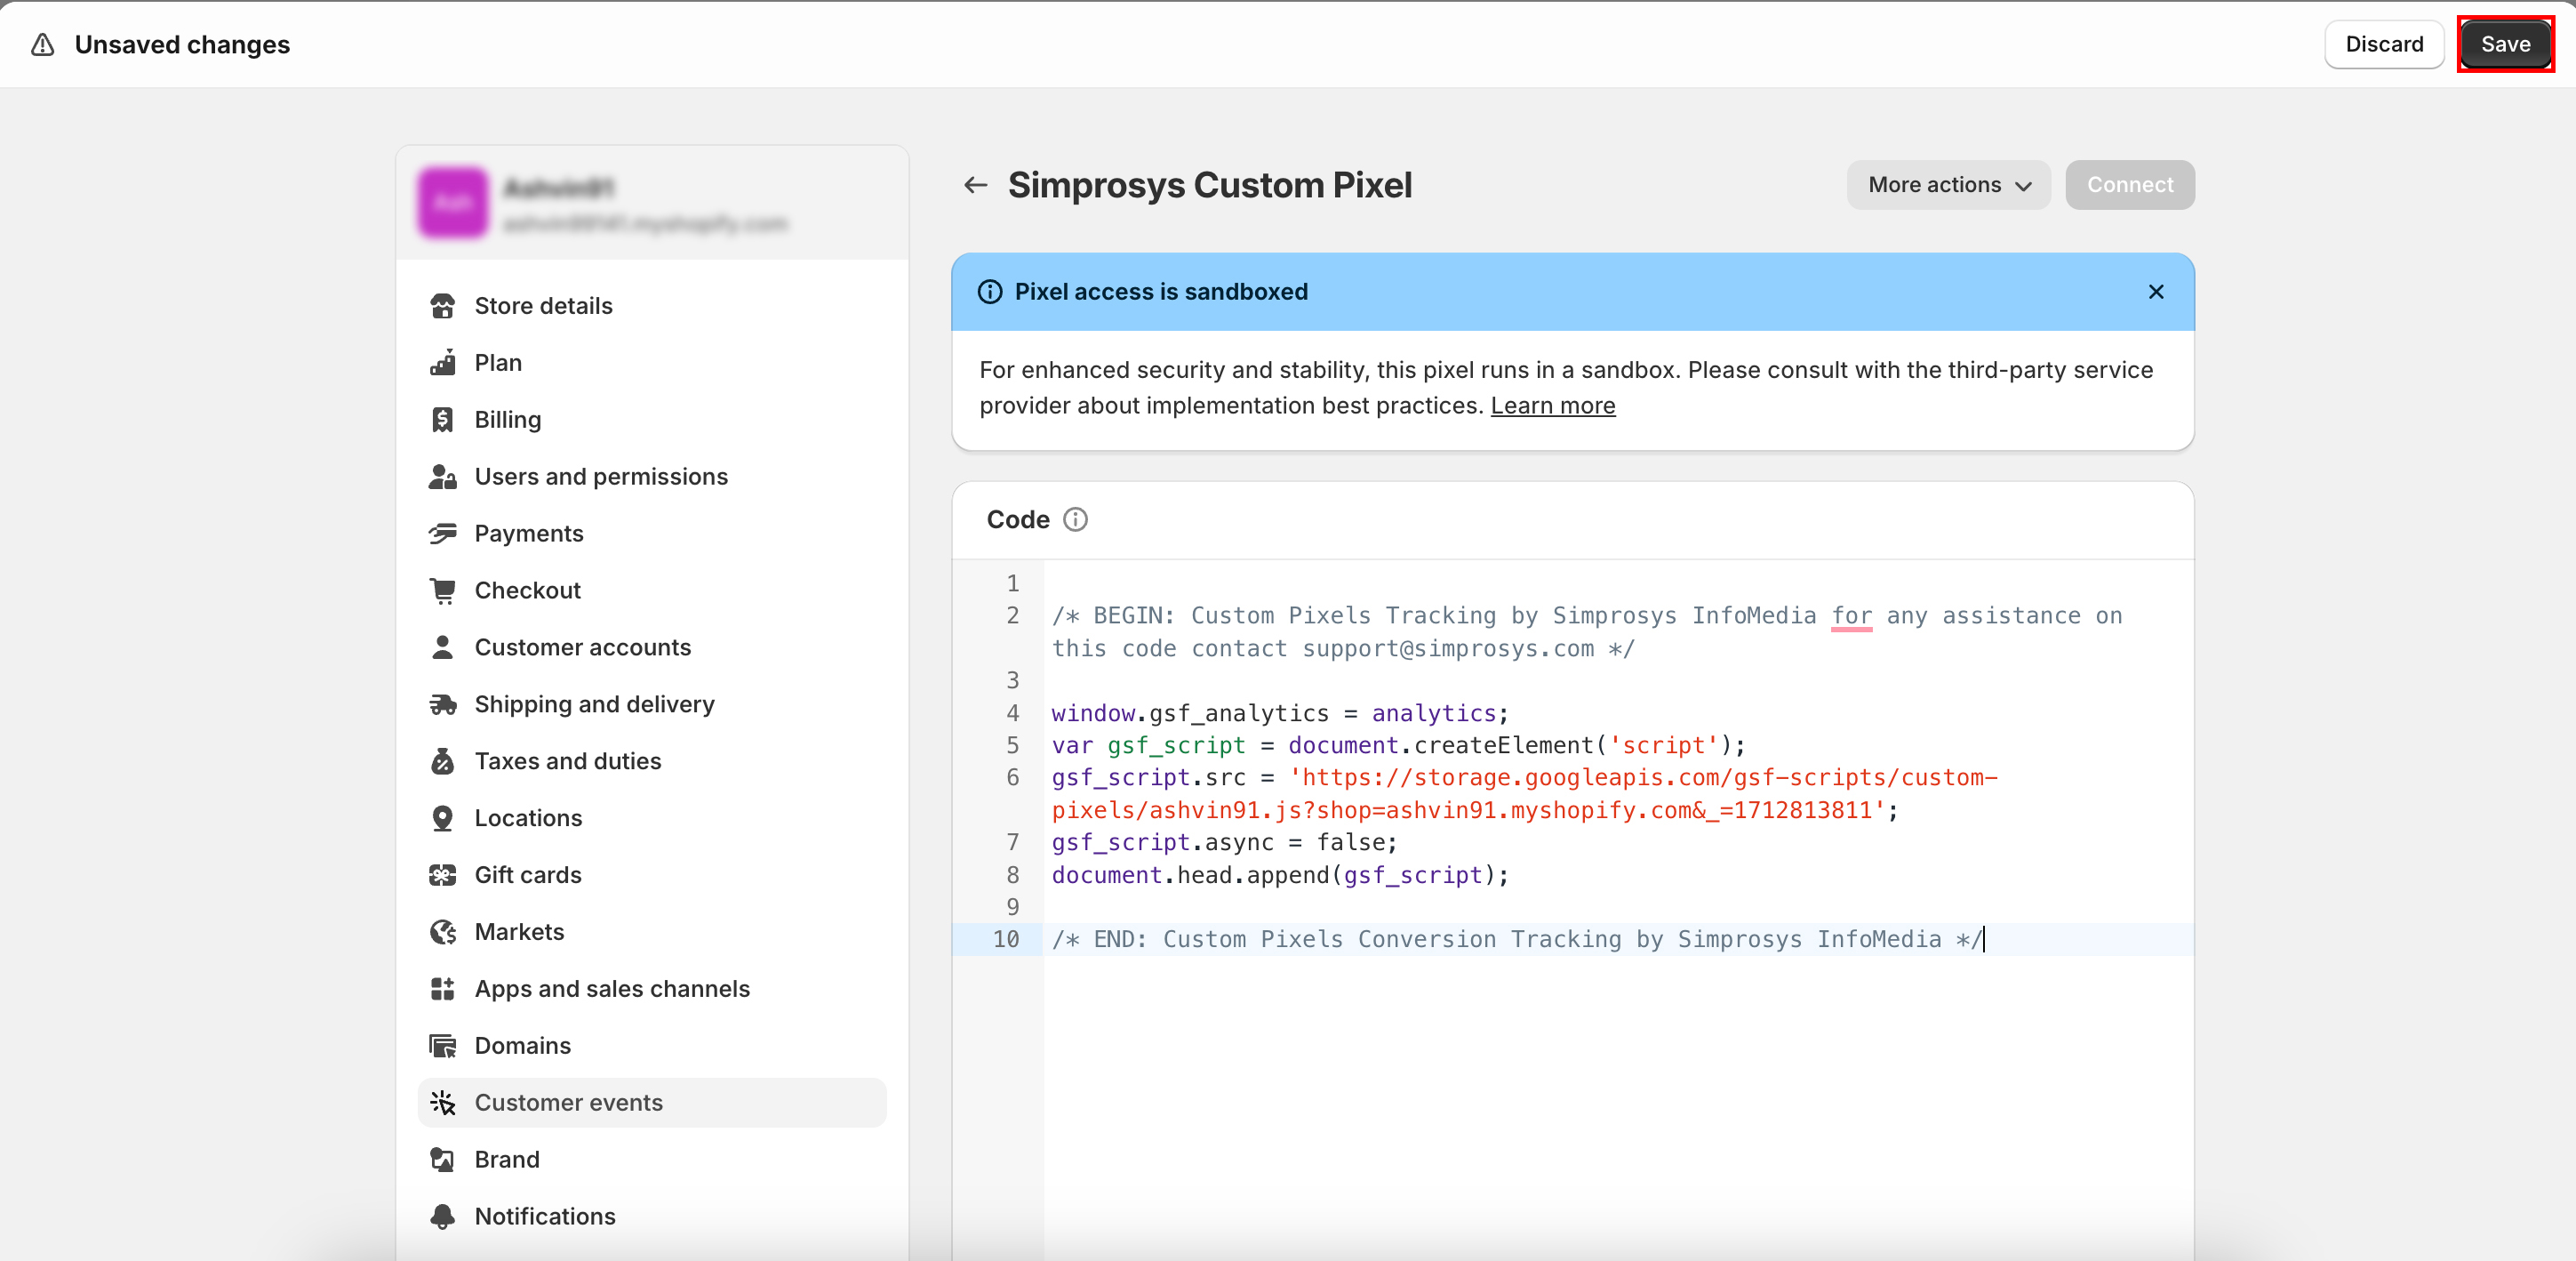Place cursor on code line 10 END comment
The width and height of the screenshot is (2576, 1261).
tap(1517, 940)
